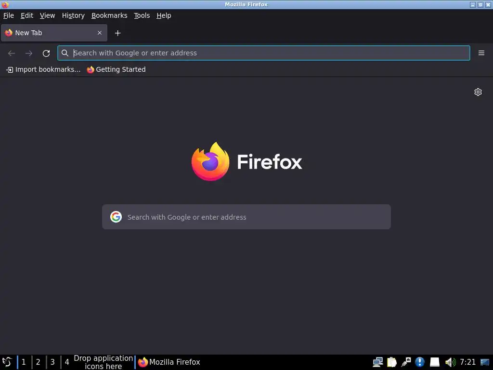The height and width of the screenshot is (370, 493).
Task: Go back using the back arrow
Action: 12,53
